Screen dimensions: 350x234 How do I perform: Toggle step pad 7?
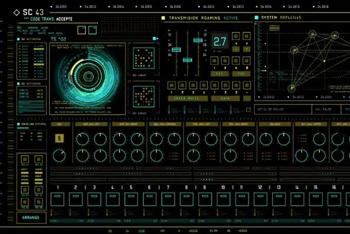pos(168,199)
